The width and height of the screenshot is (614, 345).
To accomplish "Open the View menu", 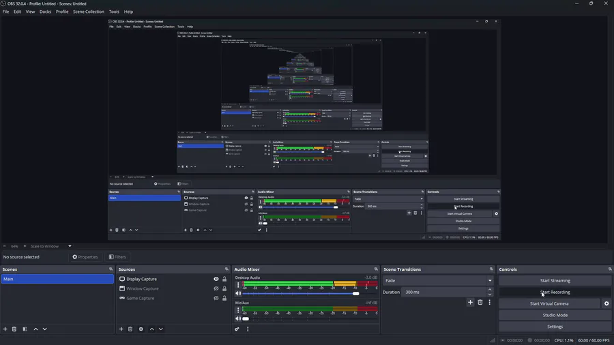I will pyautogui.click(x=30, y=12).
